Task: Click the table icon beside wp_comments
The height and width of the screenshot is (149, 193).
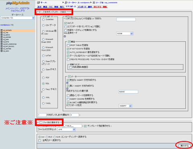Action: click(2, 31)
